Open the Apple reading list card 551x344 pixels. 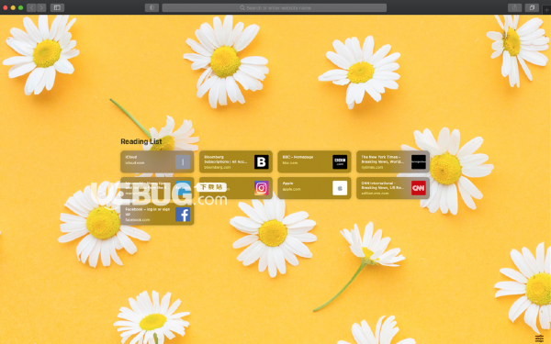pos(314,188)
